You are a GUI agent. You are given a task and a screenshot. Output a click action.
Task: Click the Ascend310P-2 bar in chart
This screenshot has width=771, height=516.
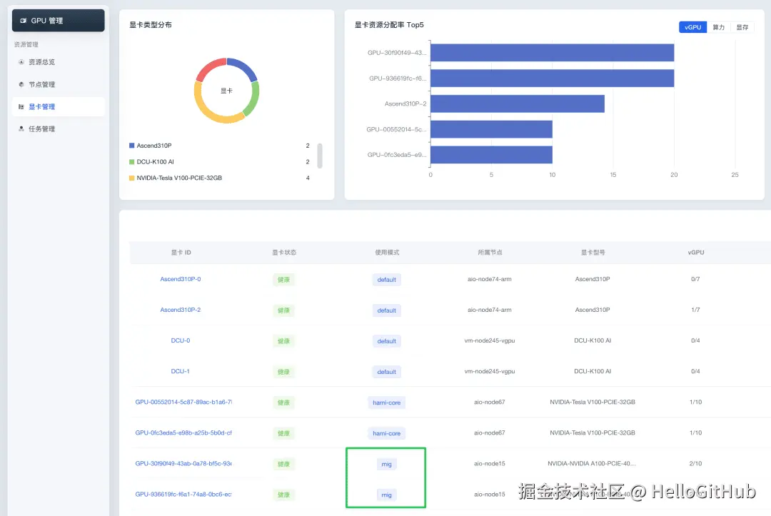click(x=517, y=103)
